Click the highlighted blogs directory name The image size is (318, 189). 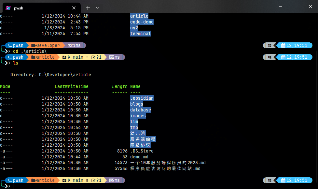[x=136, y=104]
